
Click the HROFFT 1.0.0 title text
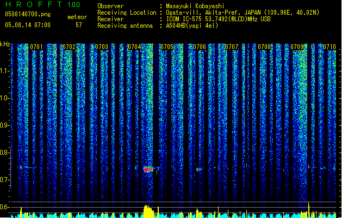coord(43,4)
